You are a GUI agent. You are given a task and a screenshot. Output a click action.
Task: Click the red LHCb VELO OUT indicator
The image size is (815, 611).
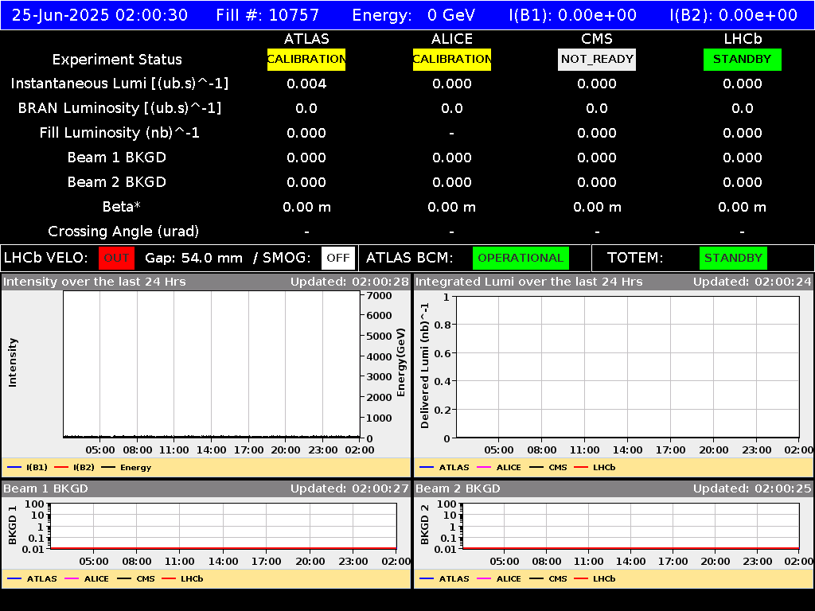click(116, 259)
